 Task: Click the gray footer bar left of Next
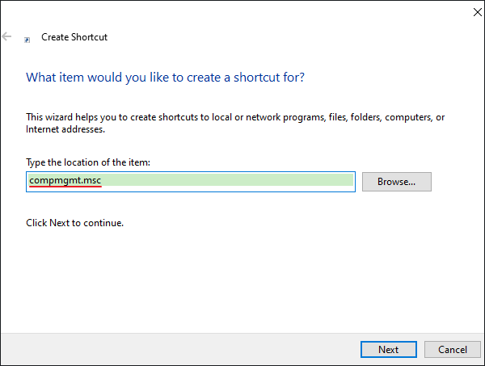click(179, 349)
